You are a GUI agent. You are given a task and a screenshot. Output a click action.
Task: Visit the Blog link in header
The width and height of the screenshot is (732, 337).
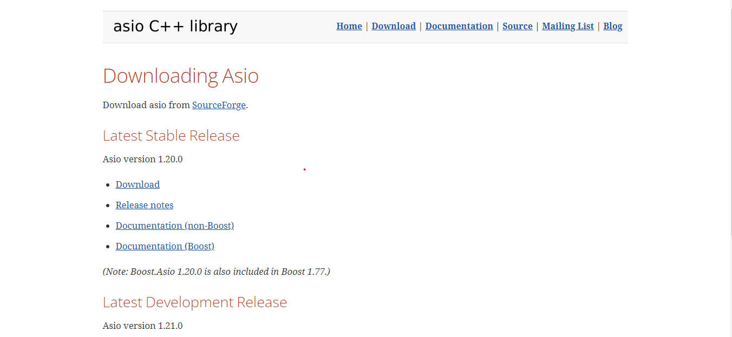pyautogui.click(x=612, y=26)
